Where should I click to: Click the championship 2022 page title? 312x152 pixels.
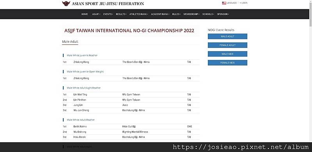coord(129,31)
